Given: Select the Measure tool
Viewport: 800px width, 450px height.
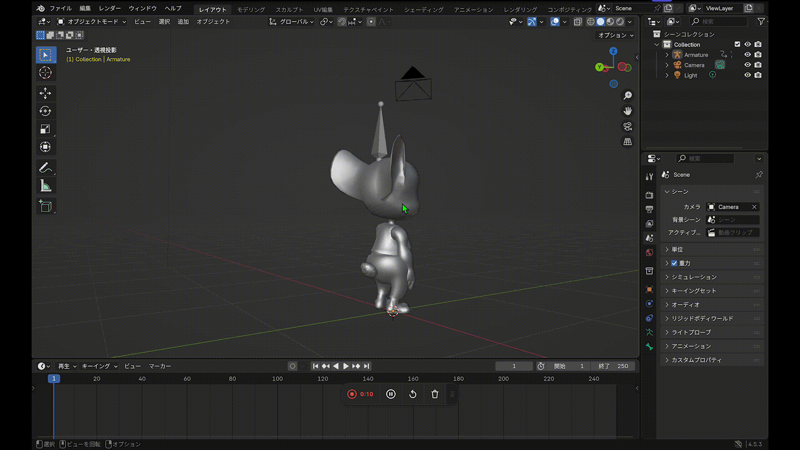Looking at the screenshot, I should 45,186.
